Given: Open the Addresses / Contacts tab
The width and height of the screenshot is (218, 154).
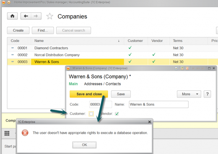Looking at the screenshot, I should coord(102,84).
